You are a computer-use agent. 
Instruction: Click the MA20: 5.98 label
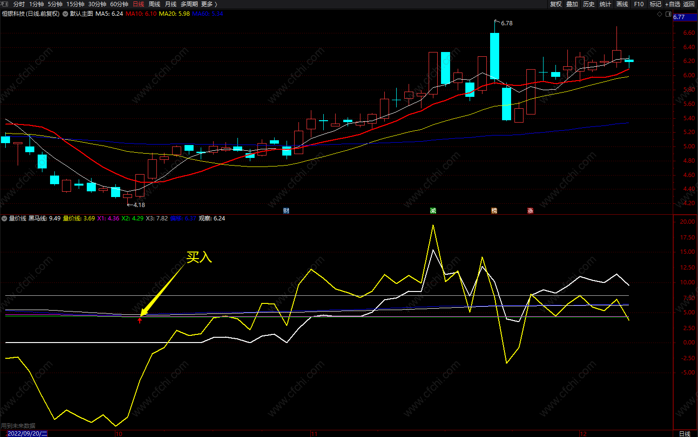174,14
